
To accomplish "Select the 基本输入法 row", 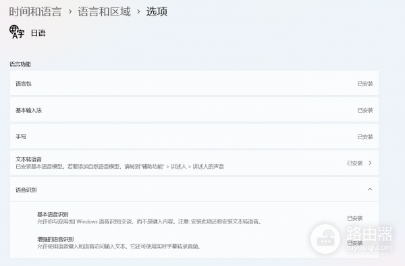I will point(194,110).
